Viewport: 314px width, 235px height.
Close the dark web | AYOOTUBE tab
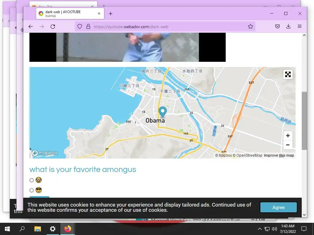(x=99, y=13)
